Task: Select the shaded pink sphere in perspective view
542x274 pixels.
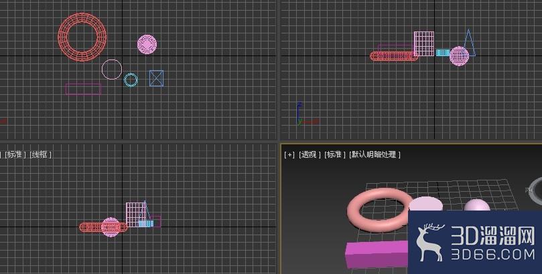Action: tap(477, 205)
